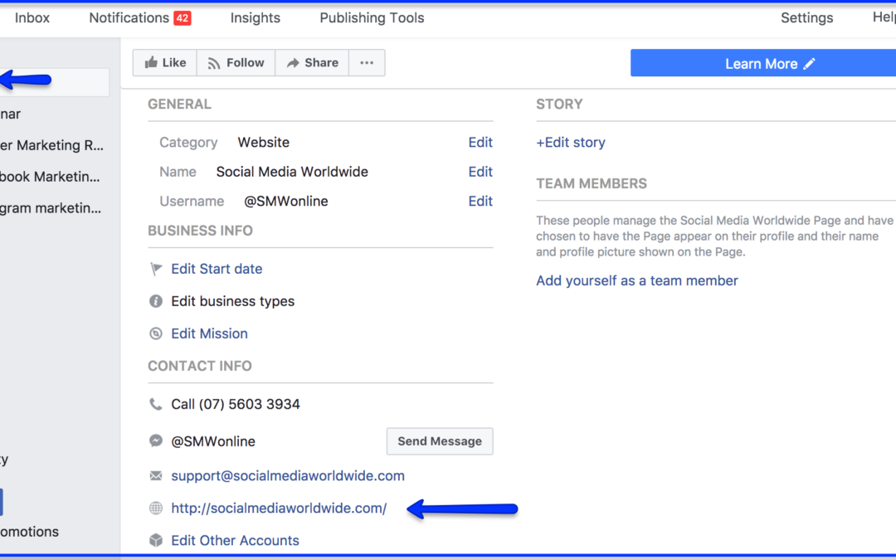Open page Settings
This screenshot has width=896, height=560.
pyautogui.click(x=807, y=17)
